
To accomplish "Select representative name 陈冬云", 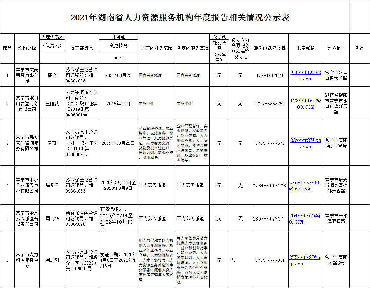I will click(52, 185).
